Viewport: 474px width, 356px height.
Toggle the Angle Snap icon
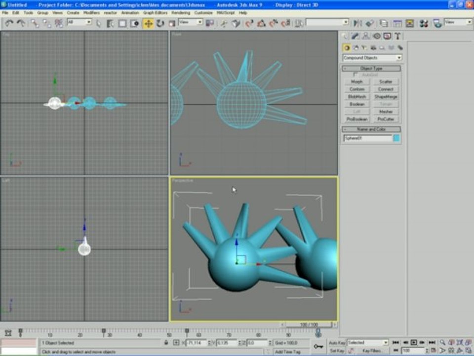(261, 23)
